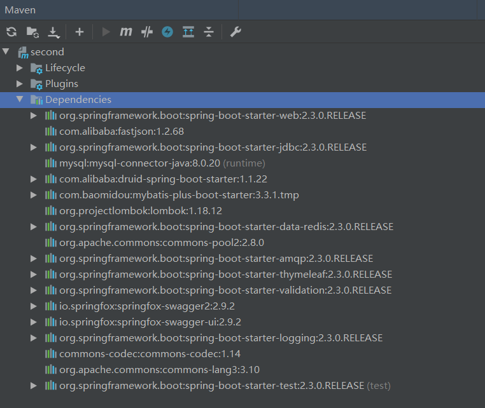Expand the Lifecycle node
The width and height of the screenshot is (485, 408).
[x=20, y=67]
